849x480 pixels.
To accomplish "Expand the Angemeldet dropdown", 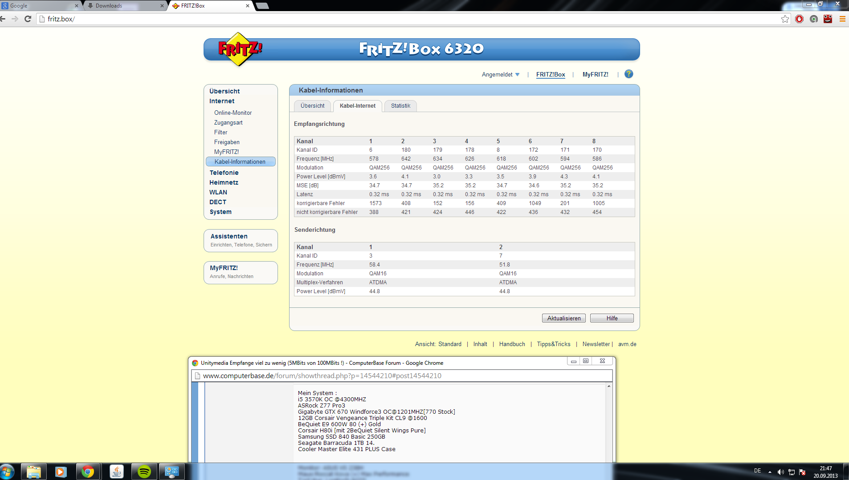I will click(x=501, y=74).
